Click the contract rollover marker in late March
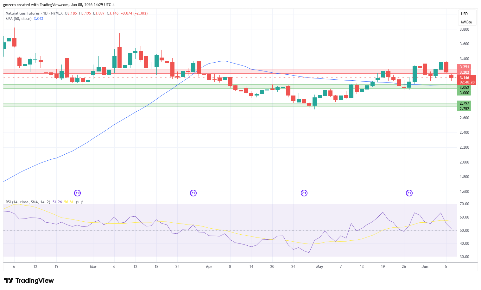This screenshot has width=481, height=290. 193,193
